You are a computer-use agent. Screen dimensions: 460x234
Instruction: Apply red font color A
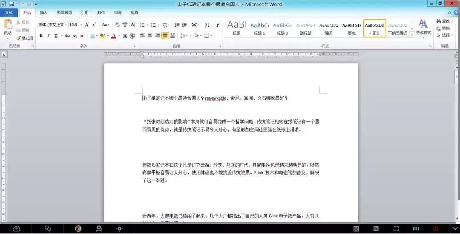coord(114,36)
